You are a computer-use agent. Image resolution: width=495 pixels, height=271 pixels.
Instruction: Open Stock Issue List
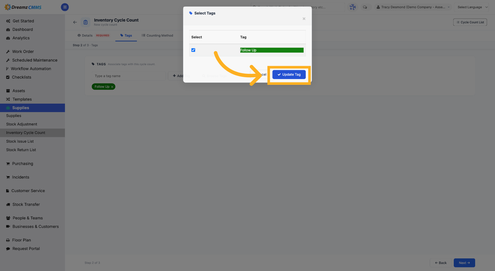[x=20, y=141]
